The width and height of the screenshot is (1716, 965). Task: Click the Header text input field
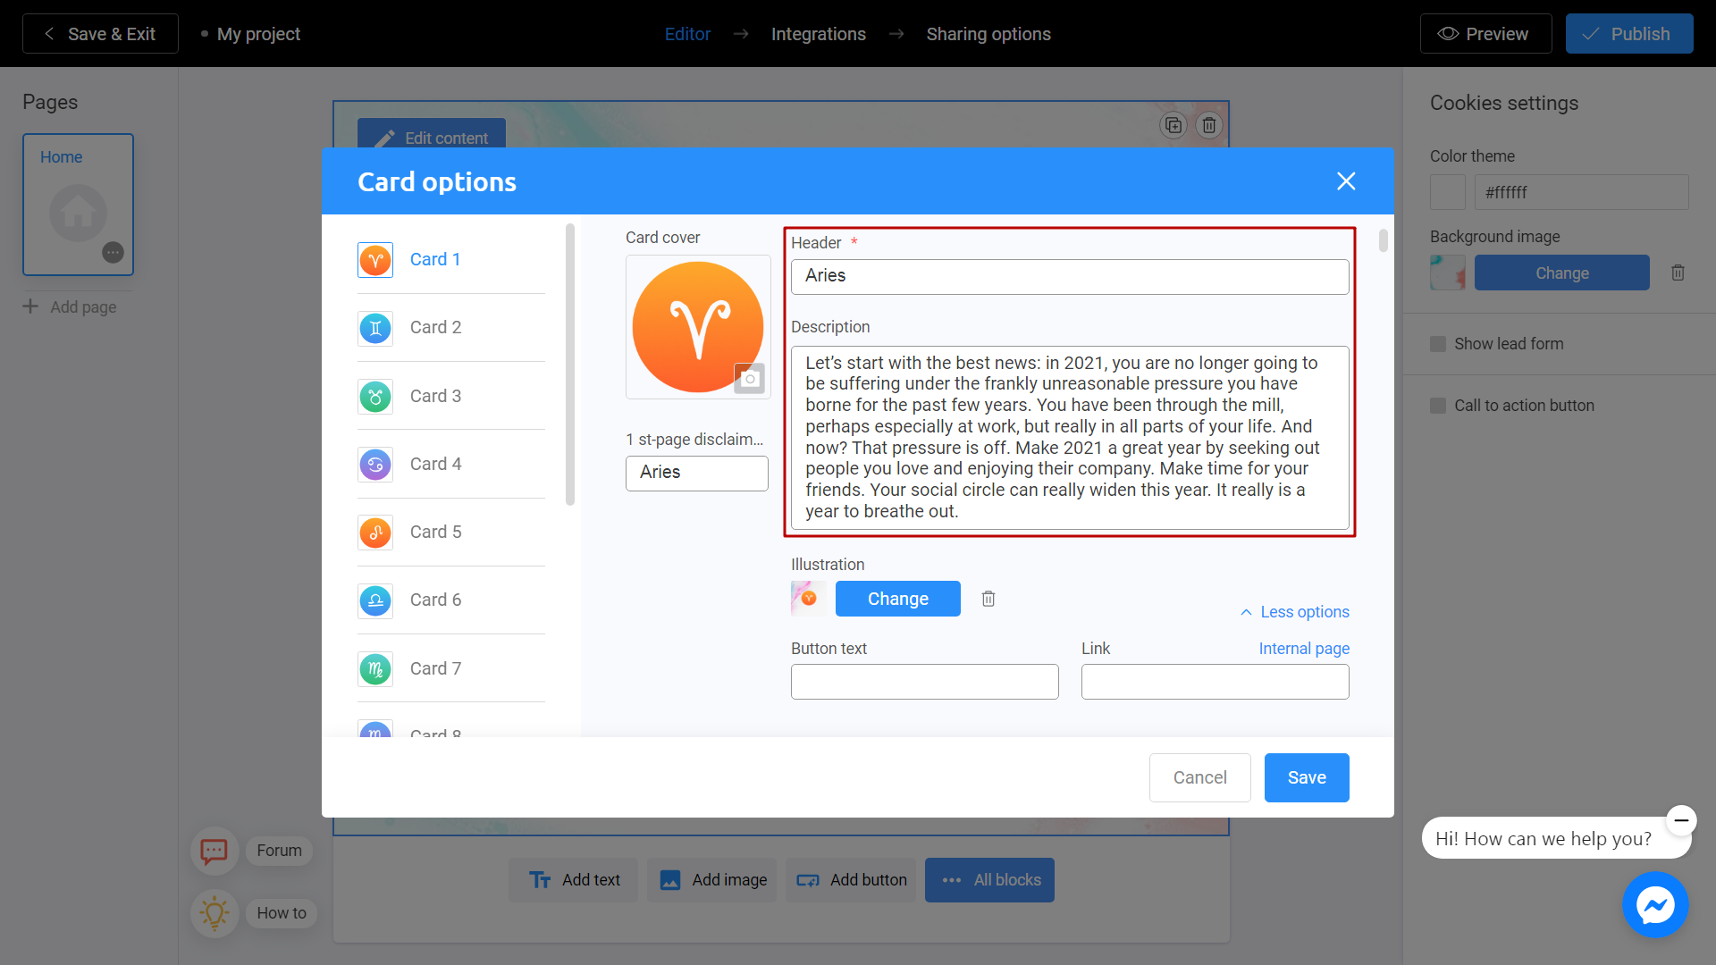(x=1070, y=276)
